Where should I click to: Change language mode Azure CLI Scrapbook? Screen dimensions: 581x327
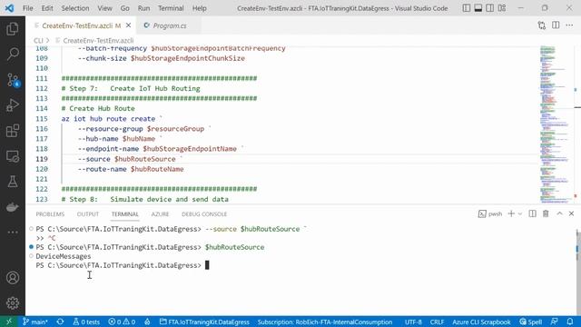481,322
